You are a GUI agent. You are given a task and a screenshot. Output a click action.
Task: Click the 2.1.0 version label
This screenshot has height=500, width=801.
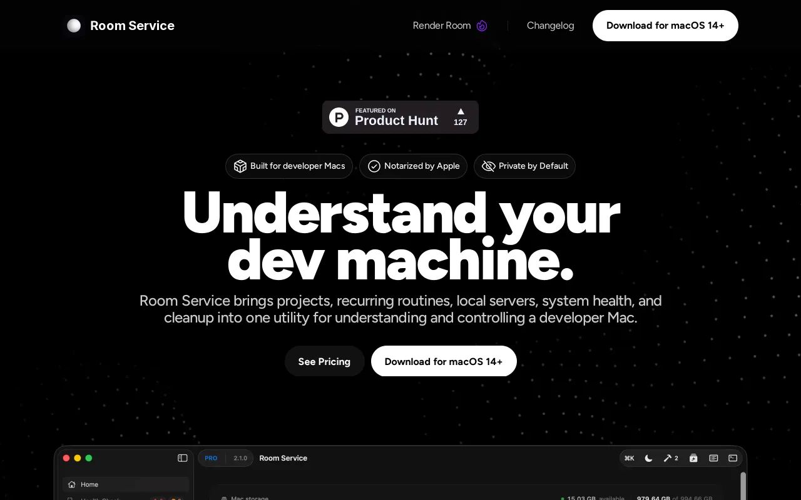240,458
